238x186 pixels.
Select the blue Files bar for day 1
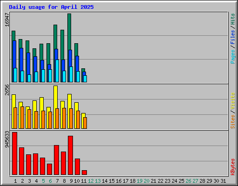coord(14,61)
